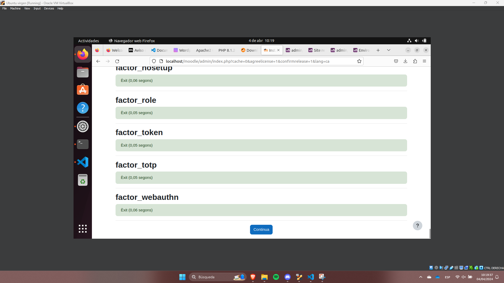Open the Devices menu in VirtualBox
The image size is (504, 283).
(49, 8)
